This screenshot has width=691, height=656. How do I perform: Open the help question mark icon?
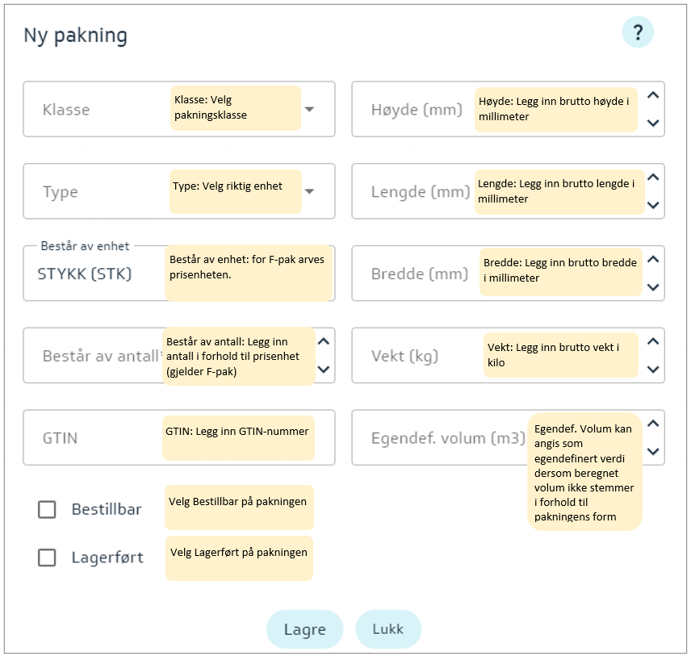(x=638, y=32)
